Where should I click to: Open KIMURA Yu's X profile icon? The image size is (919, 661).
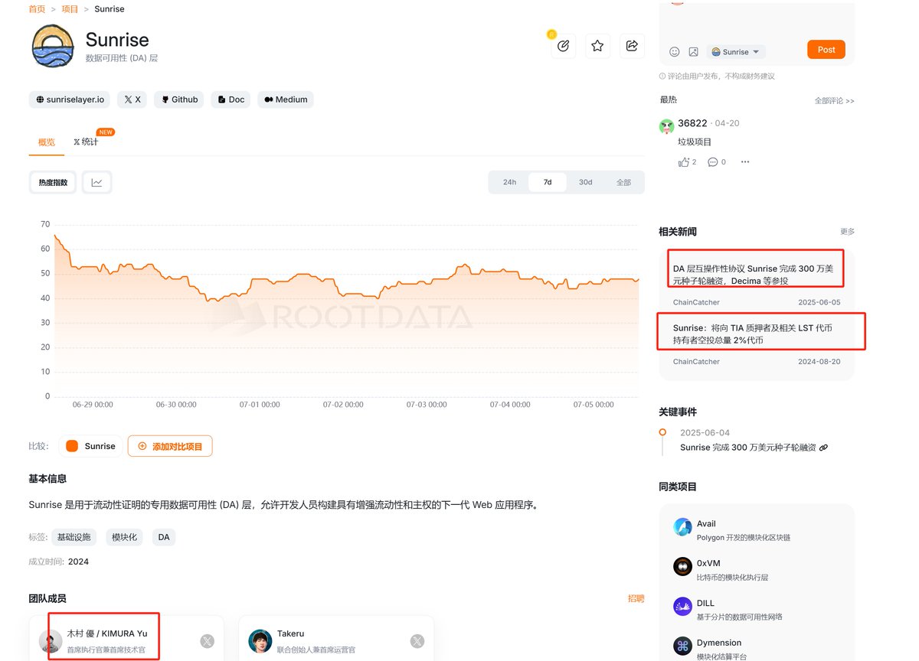(207, 641)
